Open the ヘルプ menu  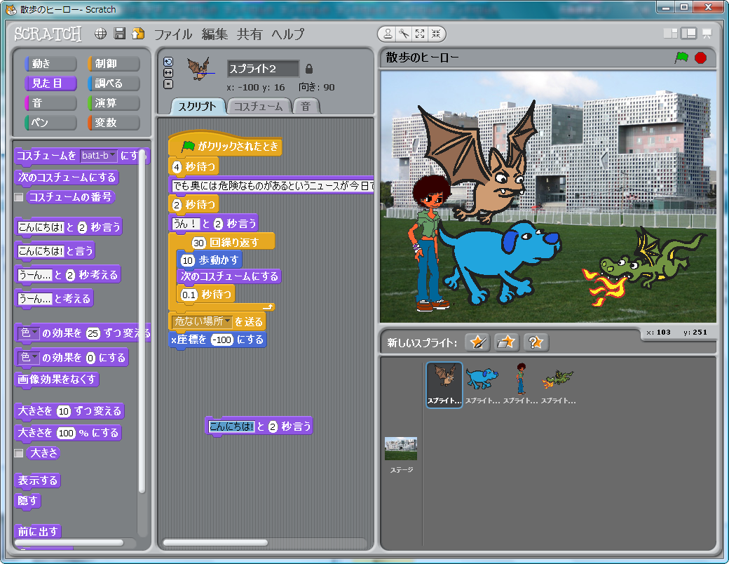click(x=288, y=34)
